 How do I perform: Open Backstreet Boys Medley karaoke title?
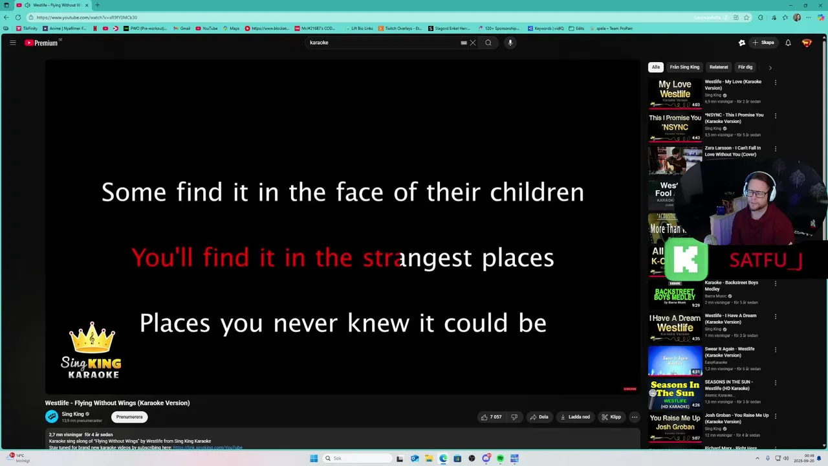coord(731,286)
